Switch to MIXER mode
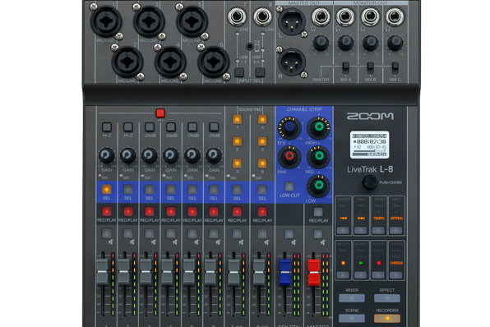Screen dimensions: 490x327 352,298
